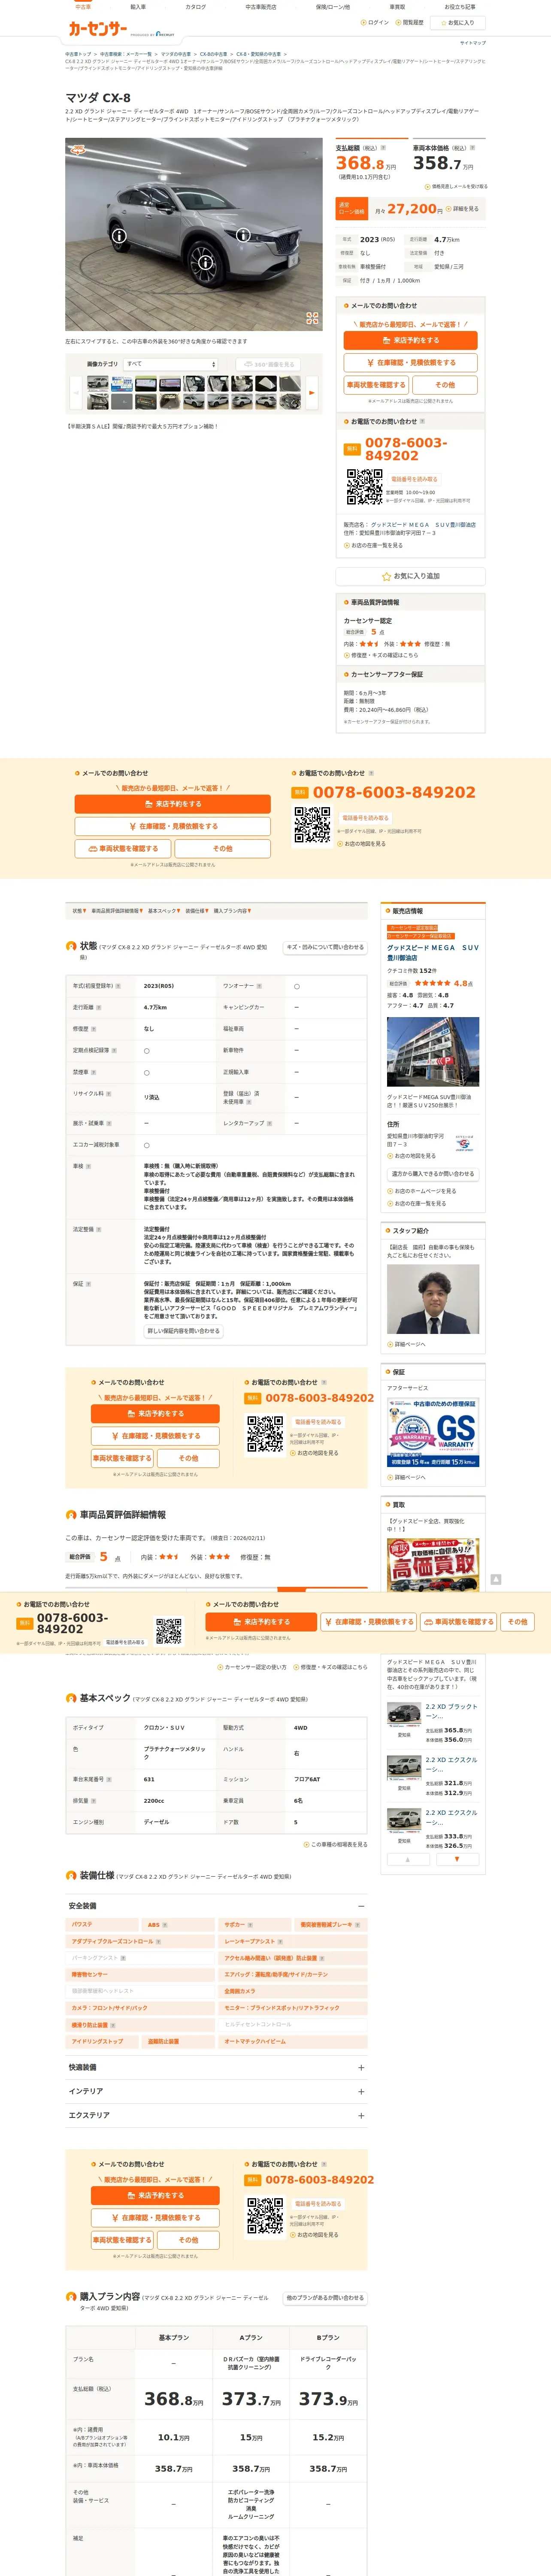Screen dimensions: 551x2576
Task: Click the back-to-top arrow icon
Action: pyautogui.click(x=495, y=1579)
